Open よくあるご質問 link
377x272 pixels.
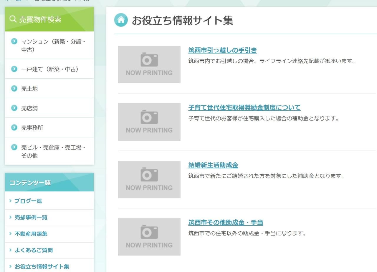34,251
